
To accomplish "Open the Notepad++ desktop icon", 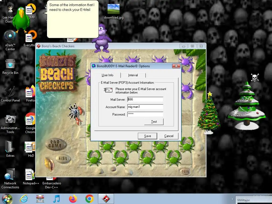I will (x=31, y=177).
